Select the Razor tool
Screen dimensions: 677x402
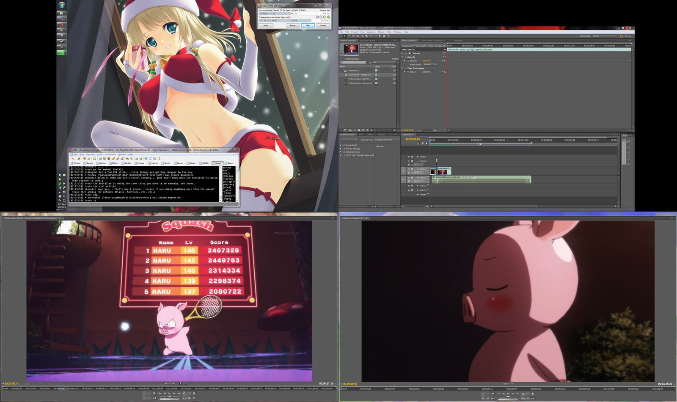tap(366, 36)
